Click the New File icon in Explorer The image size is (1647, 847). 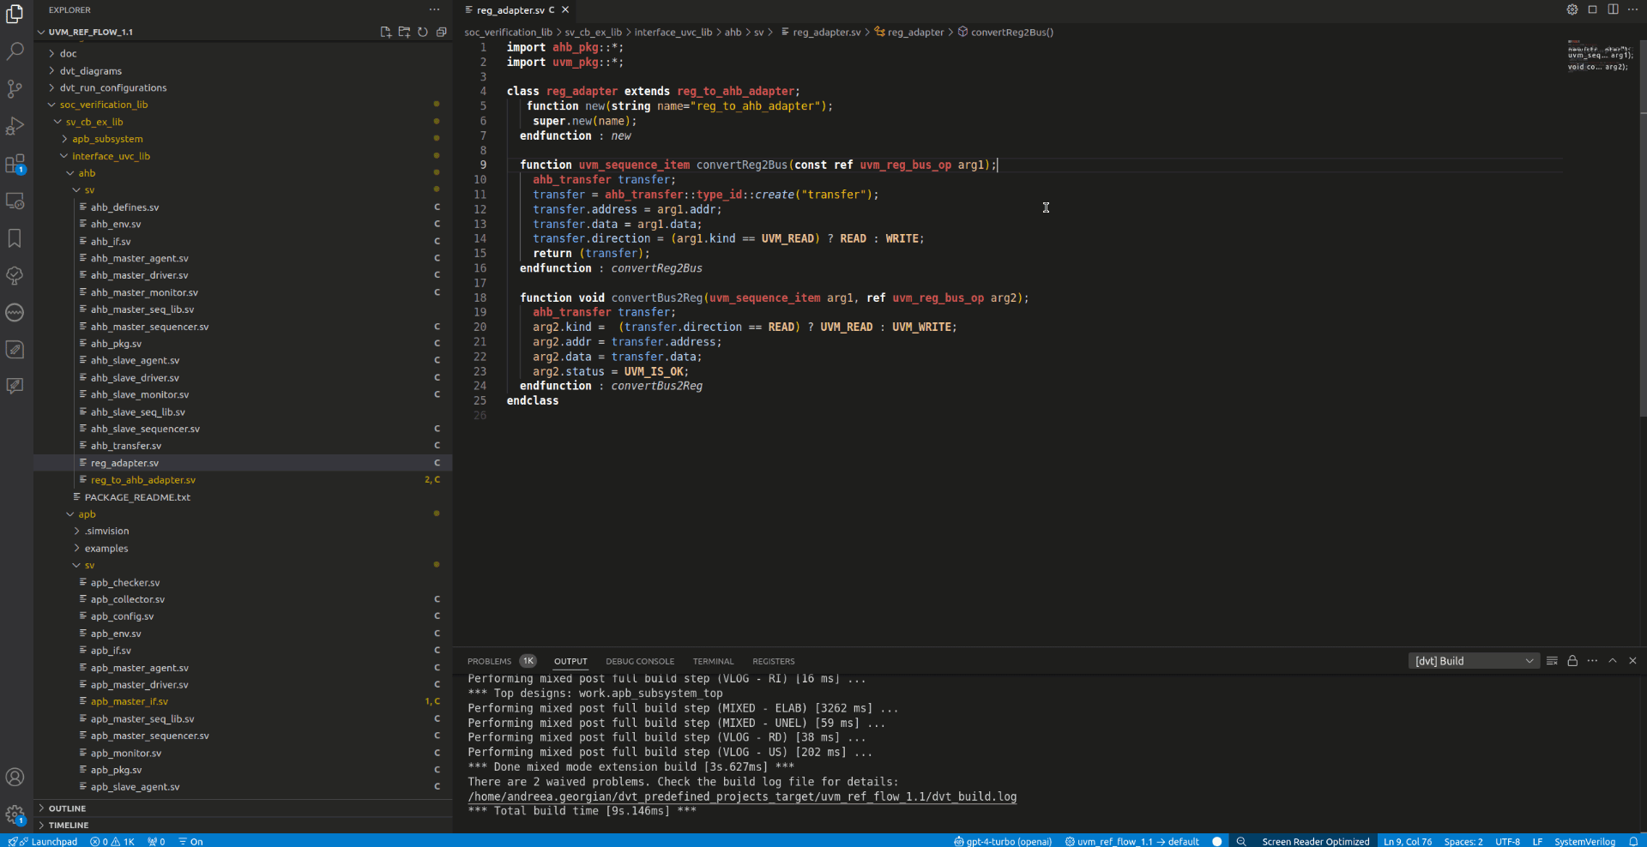[x=386, y=32]
